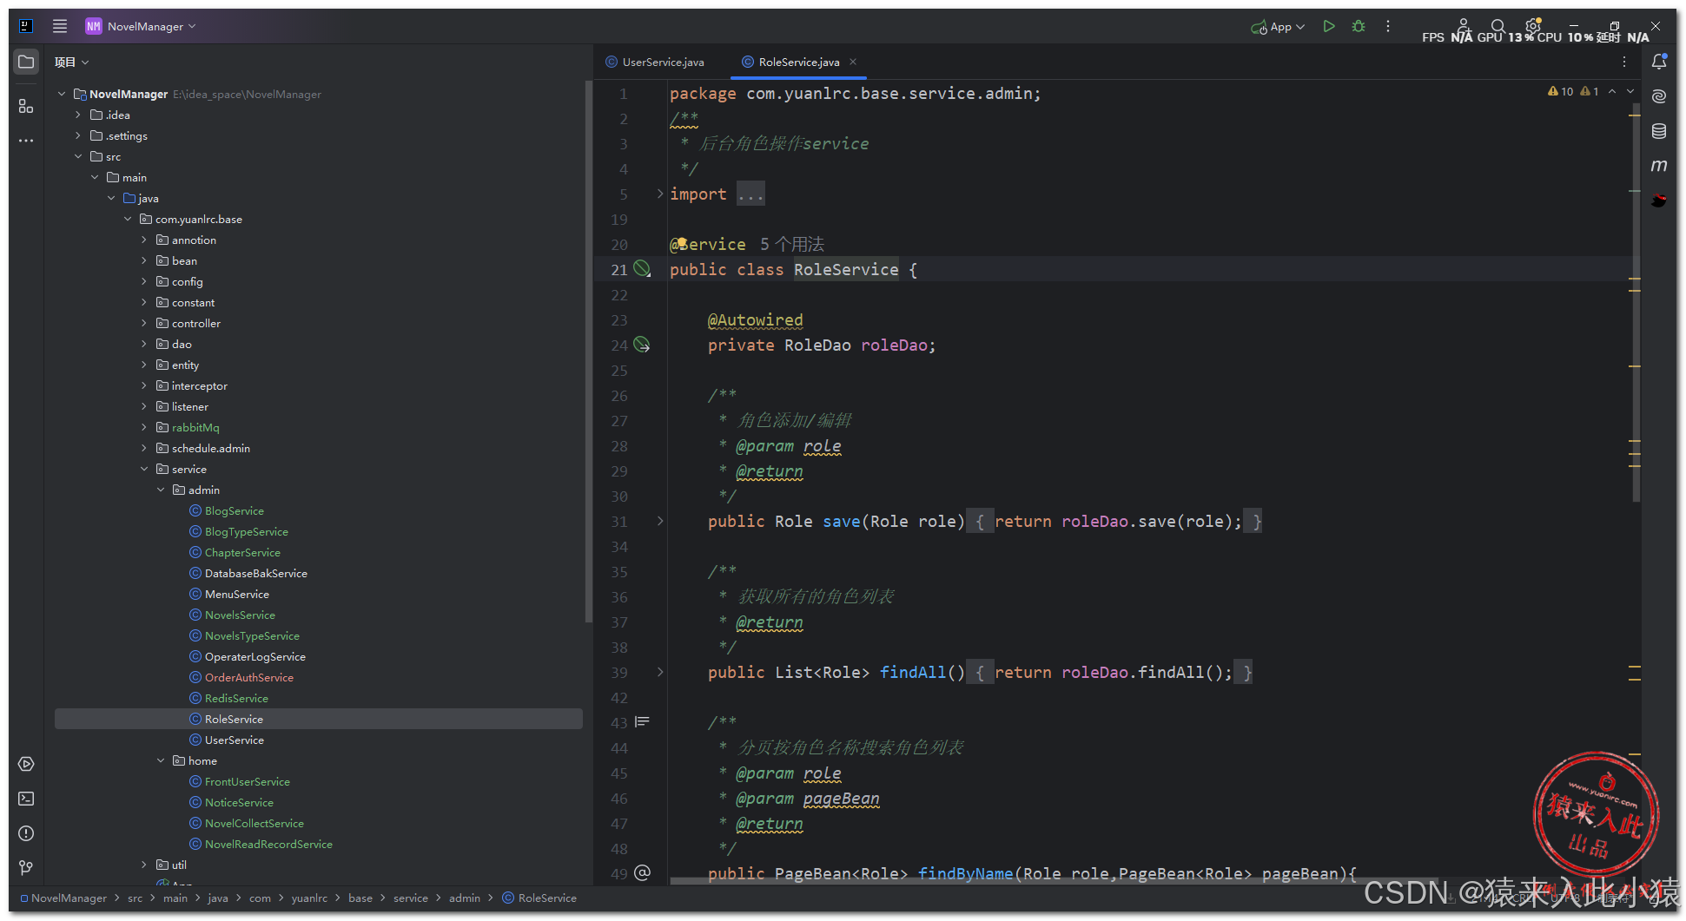Click the Autowired annotation on line 23
The width and height of the screenshot is (1686, 921).
coord(755,320)
